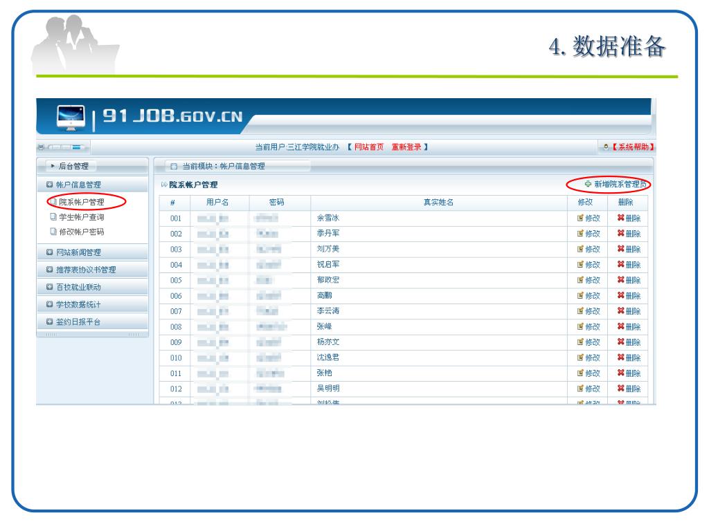Click the page icon beside 修改帐户密码

pyautogui.click(x=53, y=232)
